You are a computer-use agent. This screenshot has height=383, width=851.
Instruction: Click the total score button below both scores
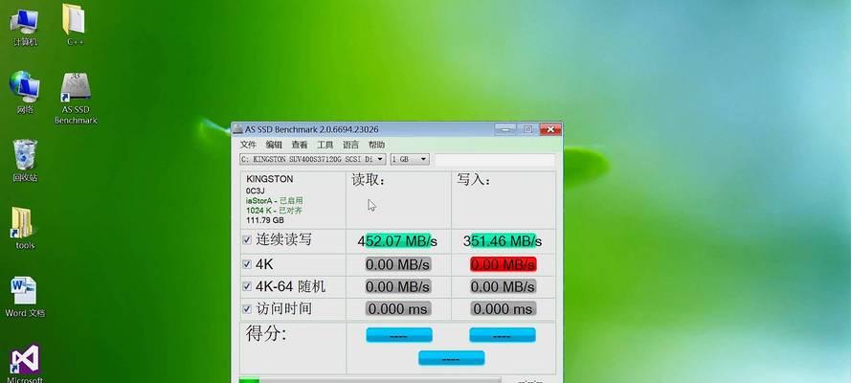click(451, 358)
